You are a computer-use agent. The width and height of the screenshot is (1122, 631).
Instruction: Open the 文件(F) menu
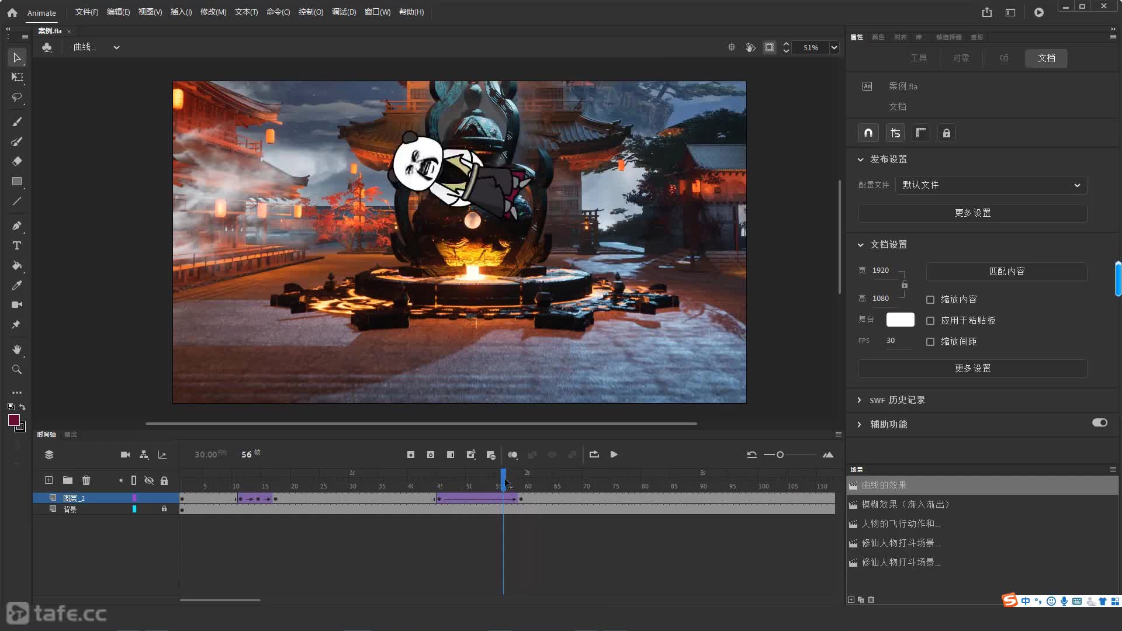[x=86, y=12]
